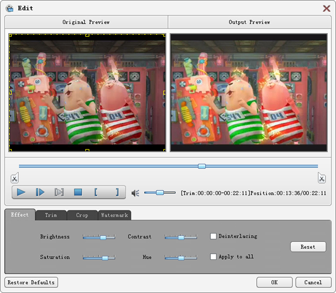The height and width of the screenshot is (293, 336).
Task: Click the Brightness label
Action: click(x=55, y=237)
